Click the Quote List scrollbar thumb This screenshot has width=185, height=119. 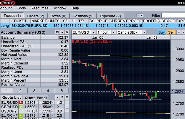(67, 108)
